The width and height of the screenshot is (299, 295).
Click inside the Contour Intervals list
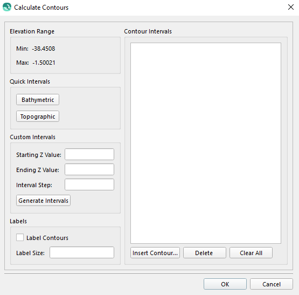(206, 143)
